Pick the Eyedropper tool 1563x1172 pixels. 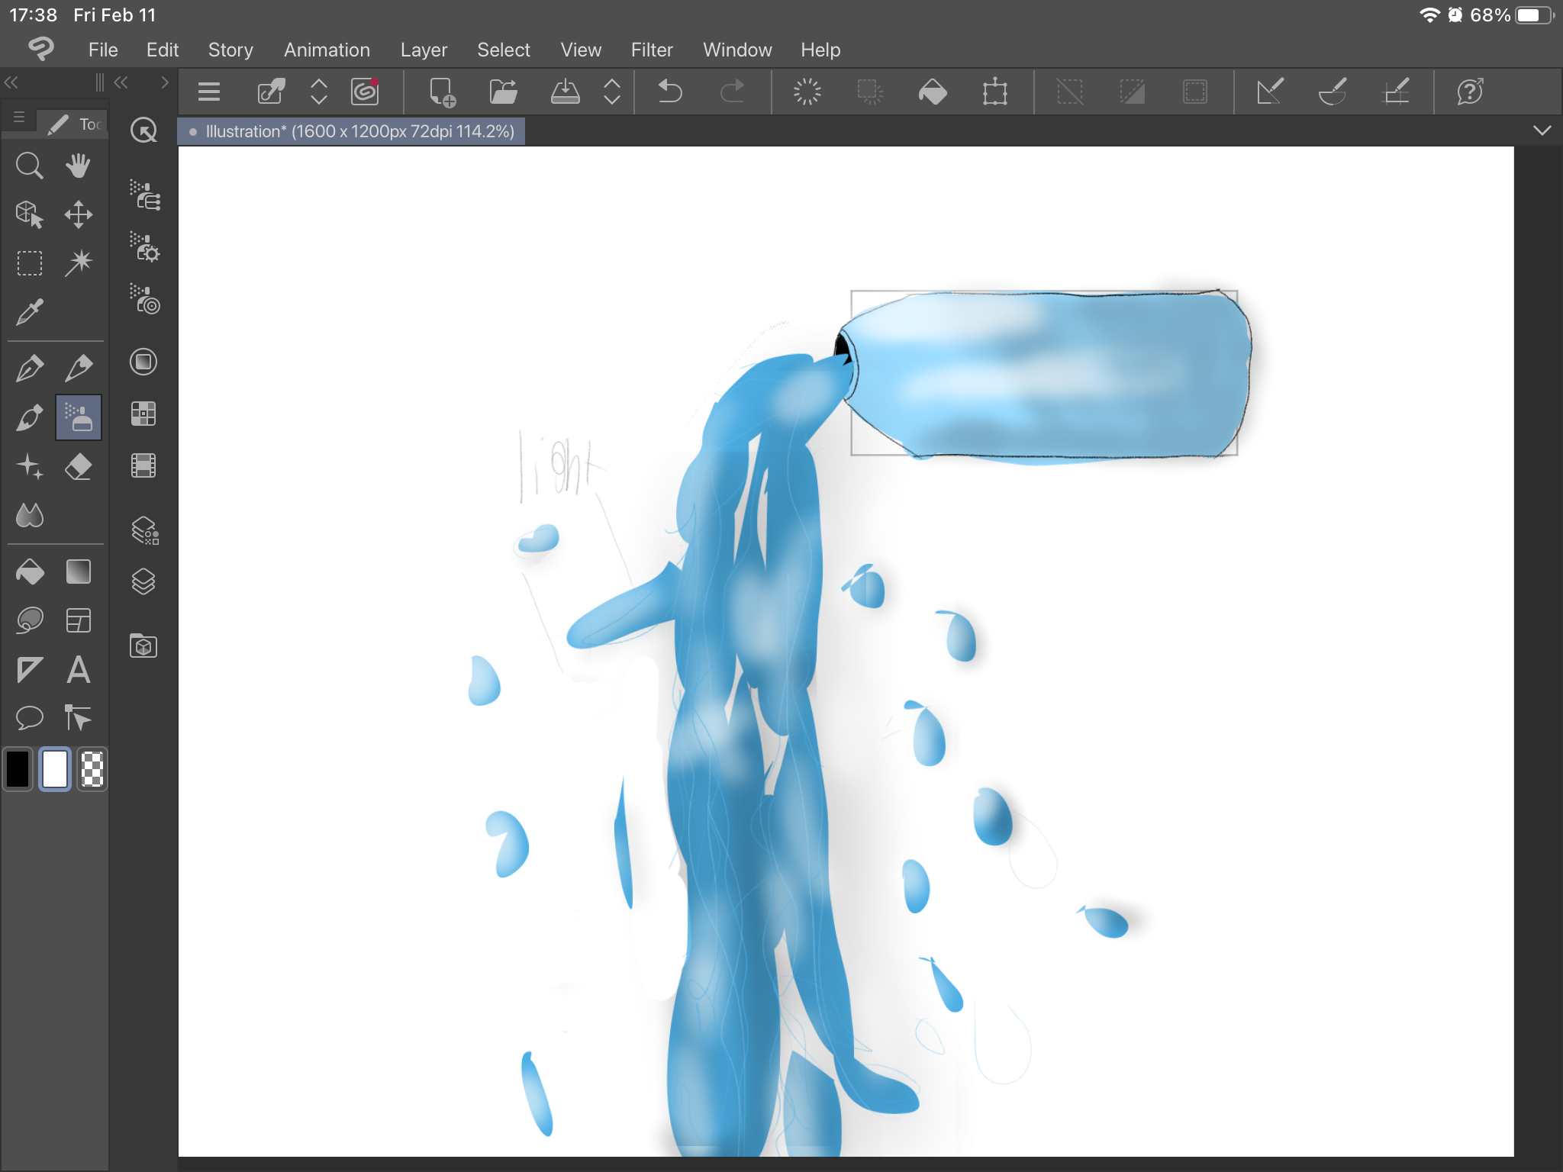[29, 312]
